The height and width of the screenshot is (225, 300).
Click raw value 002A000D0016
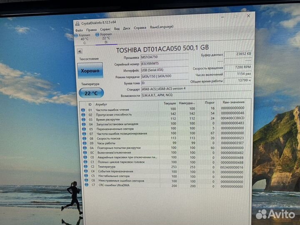pyautogui.click(x=232, y=167)
